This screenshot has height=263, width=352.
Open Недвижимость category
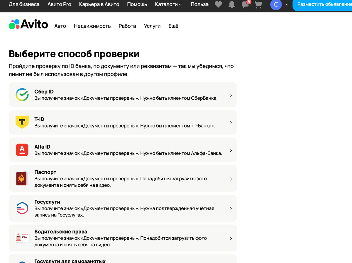(92, 26)
